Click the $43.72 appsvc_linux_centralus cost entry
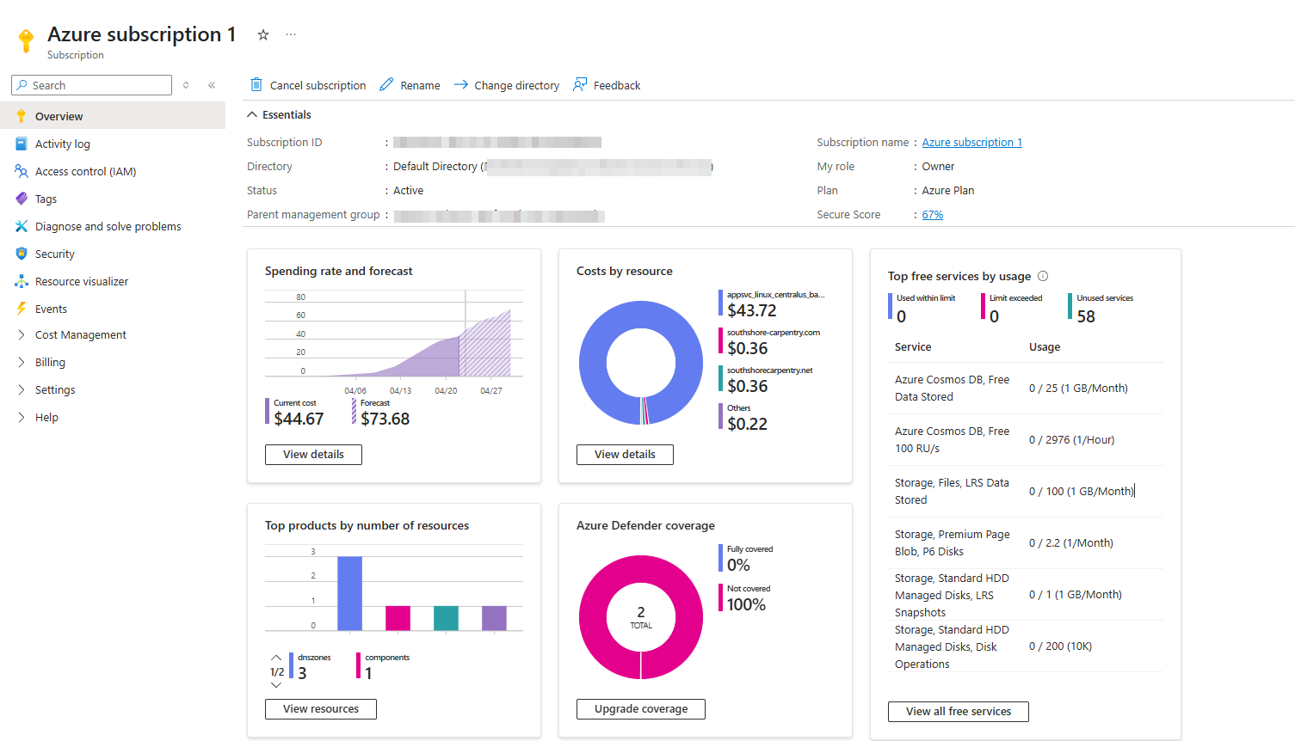 click(x=772, y=304)
